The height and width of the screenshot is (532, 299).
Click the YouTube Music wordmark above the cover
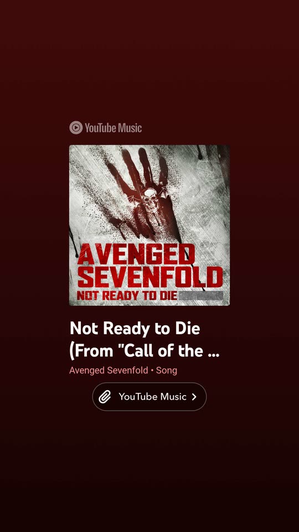[x=113, y=128]
